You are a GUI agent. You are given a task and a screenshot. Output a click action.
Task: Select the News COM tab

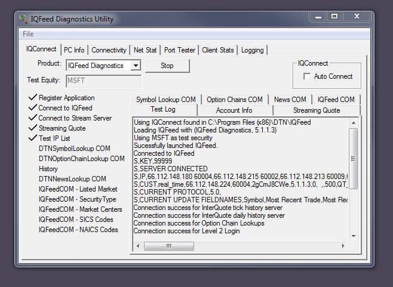coord(290,100)
